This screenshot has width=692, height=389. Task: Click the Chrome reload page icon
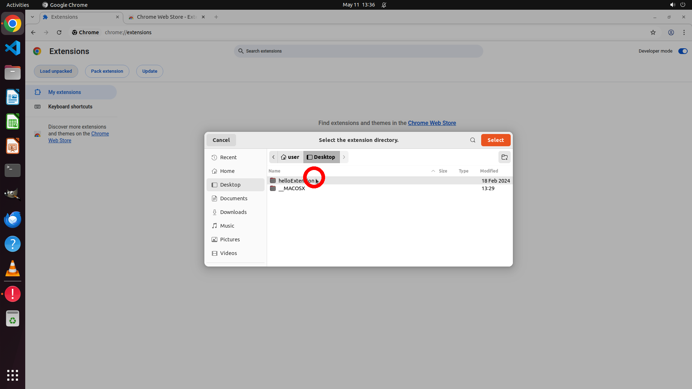pos(59,32)
